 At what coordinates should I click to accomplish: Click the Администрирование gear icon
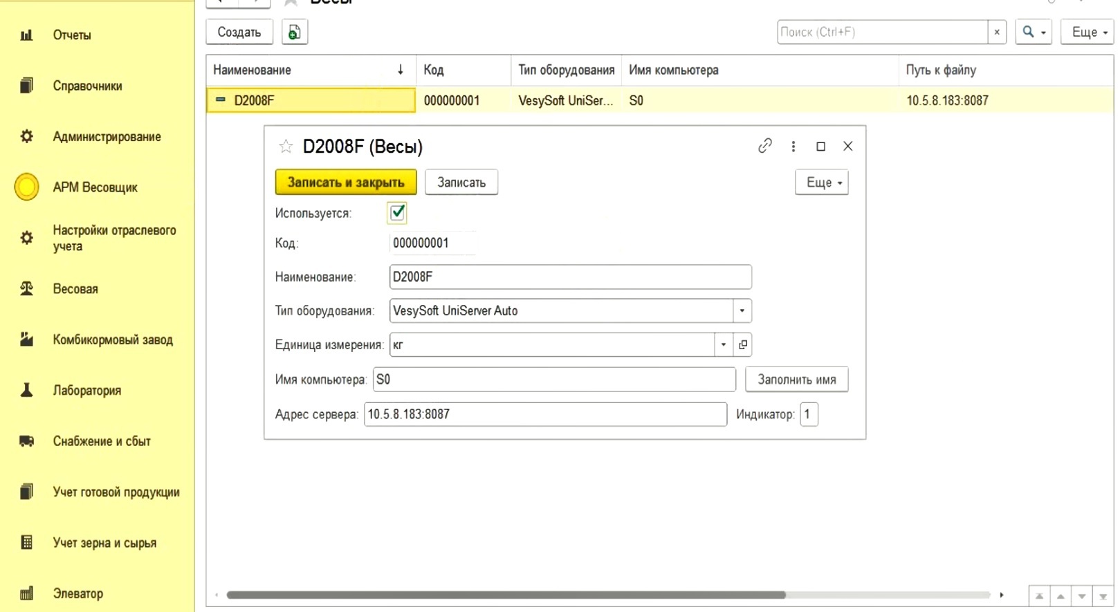point(26,136)
